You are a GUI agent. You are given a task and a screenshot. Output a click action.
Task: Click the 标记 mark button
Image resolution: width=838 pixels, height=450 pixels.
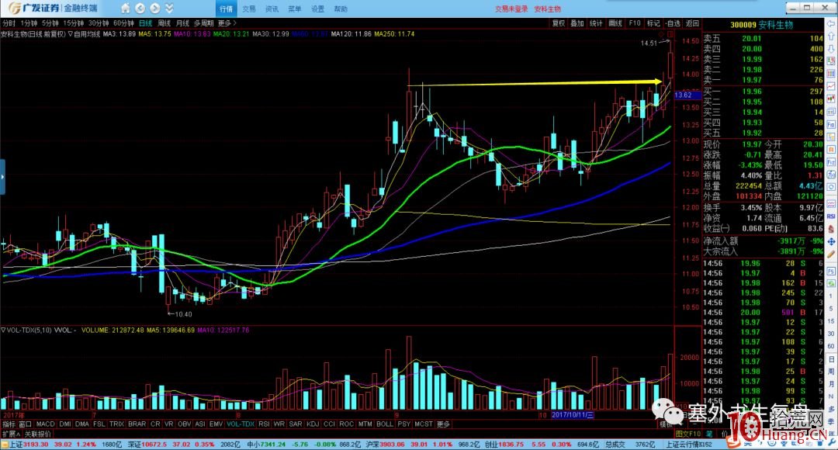coord(653,23)
